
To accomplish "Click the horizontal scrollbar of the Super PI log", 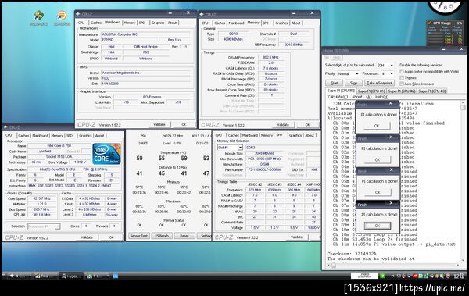I will 394,266.
